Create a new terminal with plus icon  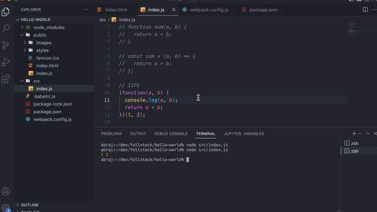click(x=353, y=134)
